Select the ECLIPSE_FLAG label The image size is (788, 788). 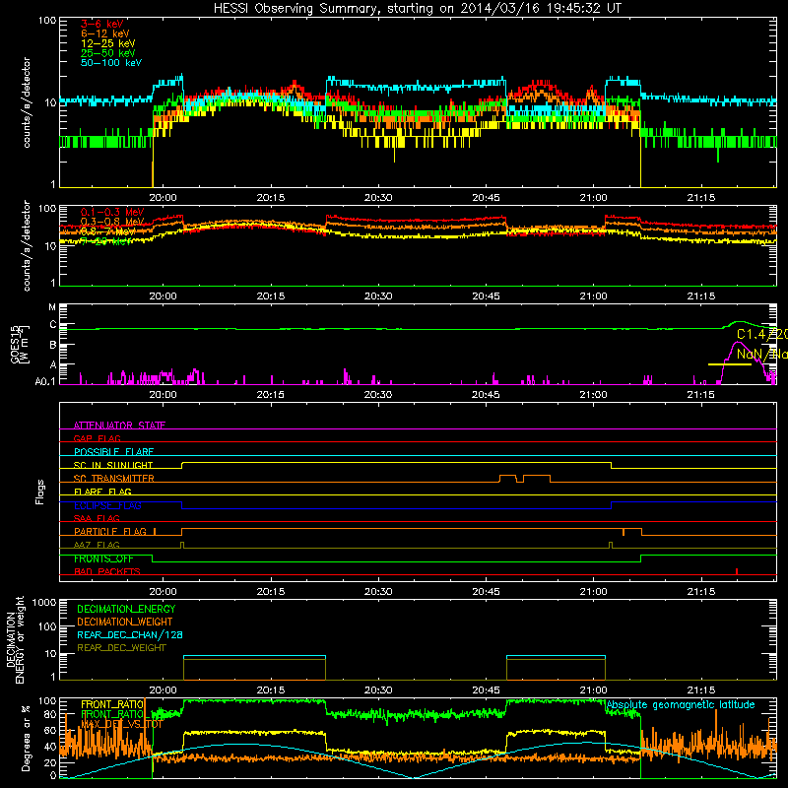click(107, 505)
